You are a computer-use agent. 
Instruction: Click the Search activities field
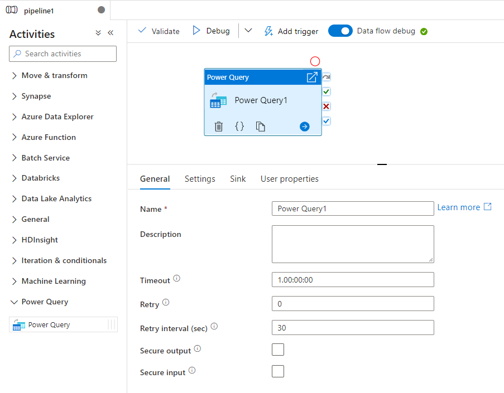click(63, 54)
